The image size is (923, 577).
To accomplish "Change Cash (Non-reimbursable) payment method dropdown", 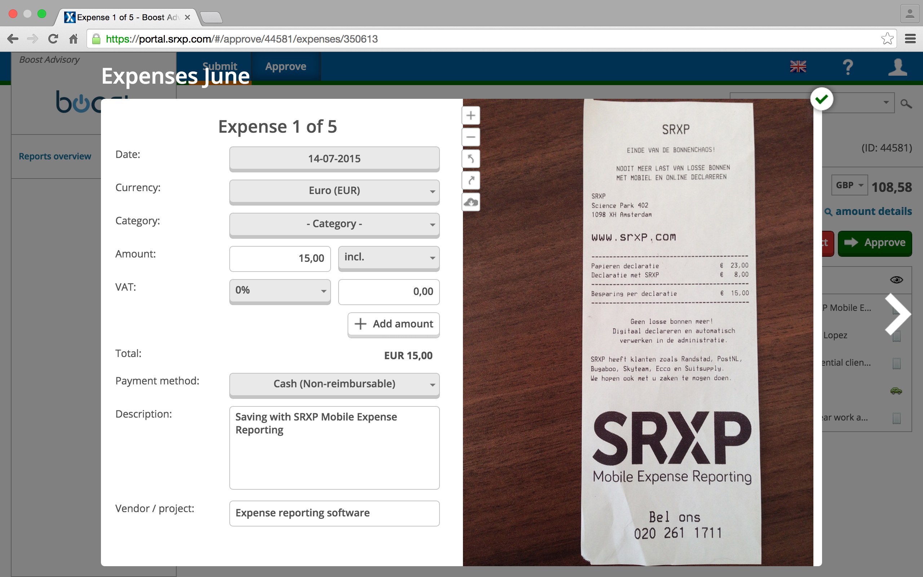I will tap(334, 384).
